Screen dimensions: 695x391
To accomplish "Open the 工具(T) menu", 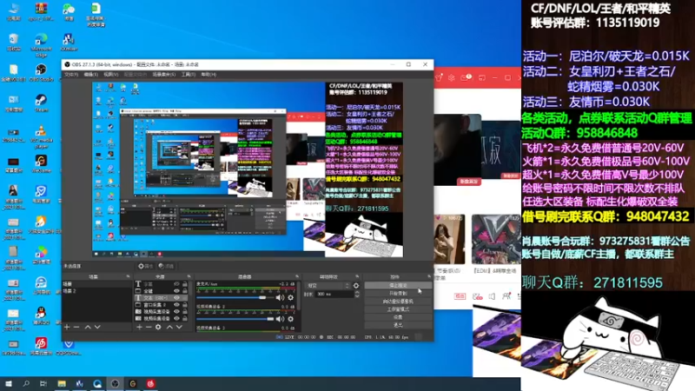I will point(189,75).
